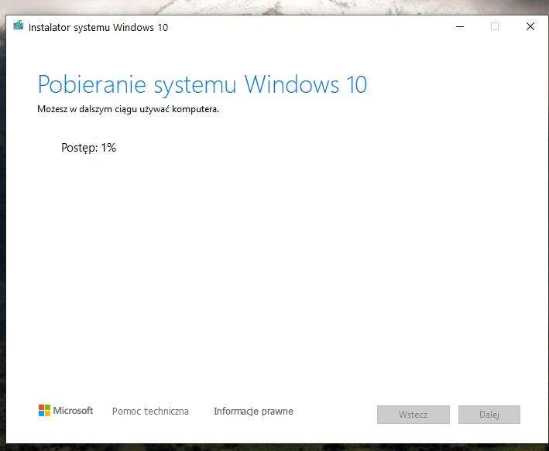Click the greyed-out maximize button
549x451 pixels.
(x=495, y=26)
